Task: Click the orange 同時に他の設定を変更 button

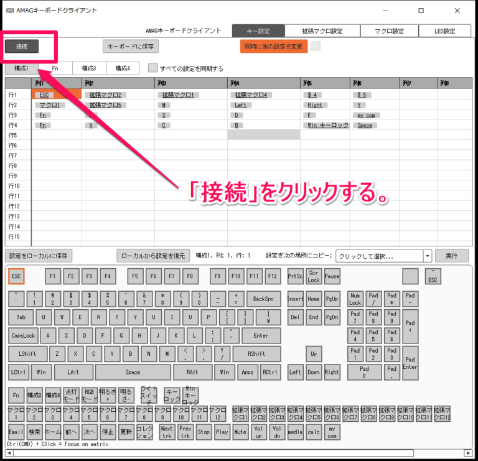Action: point(274,46)
